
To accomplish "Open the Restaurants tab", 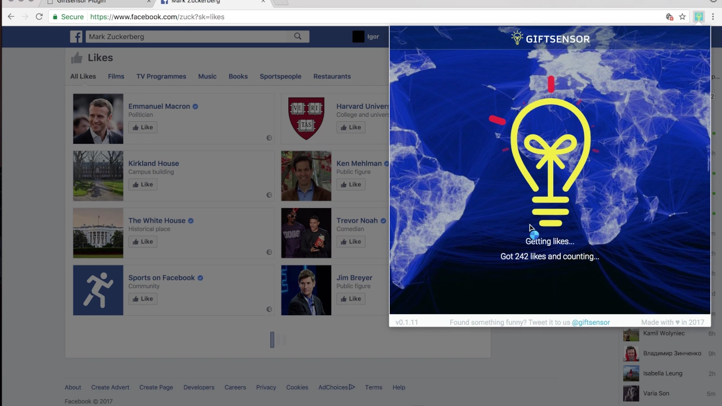I will [332, 76].
